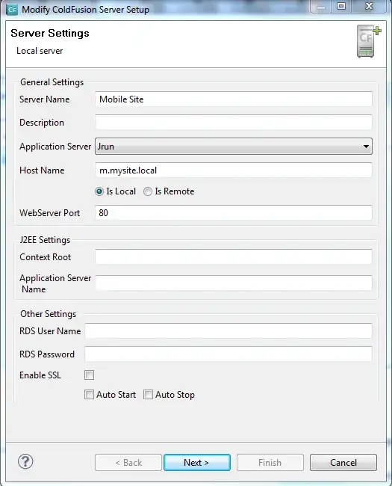This screenshot has height=486, width=392.
Task: Click the RDS Password field
Action: 228,354
